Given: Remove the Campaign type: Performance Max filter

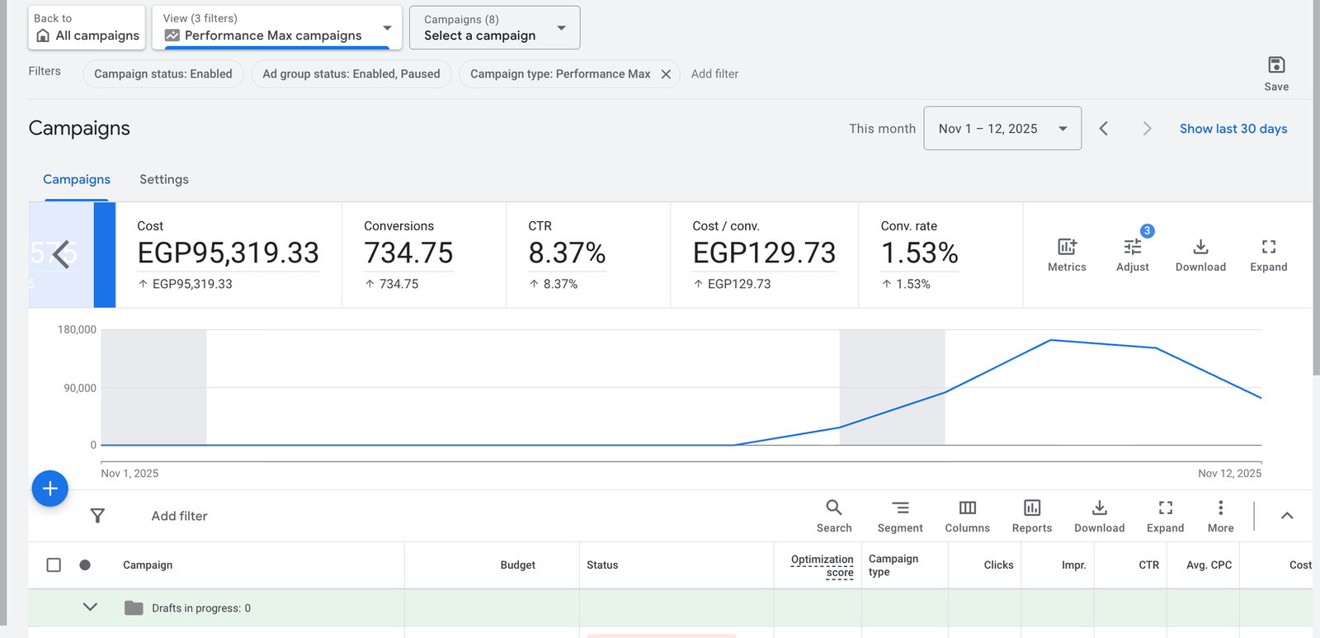Looking at the screenshot, I should pyautogui.click(x=666, y=74).
